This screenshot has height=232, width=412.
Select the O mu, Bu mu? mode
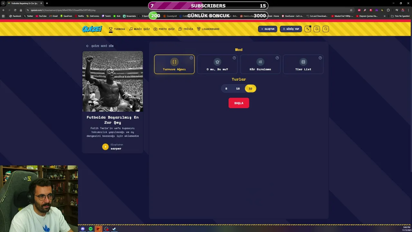point(217,64)
